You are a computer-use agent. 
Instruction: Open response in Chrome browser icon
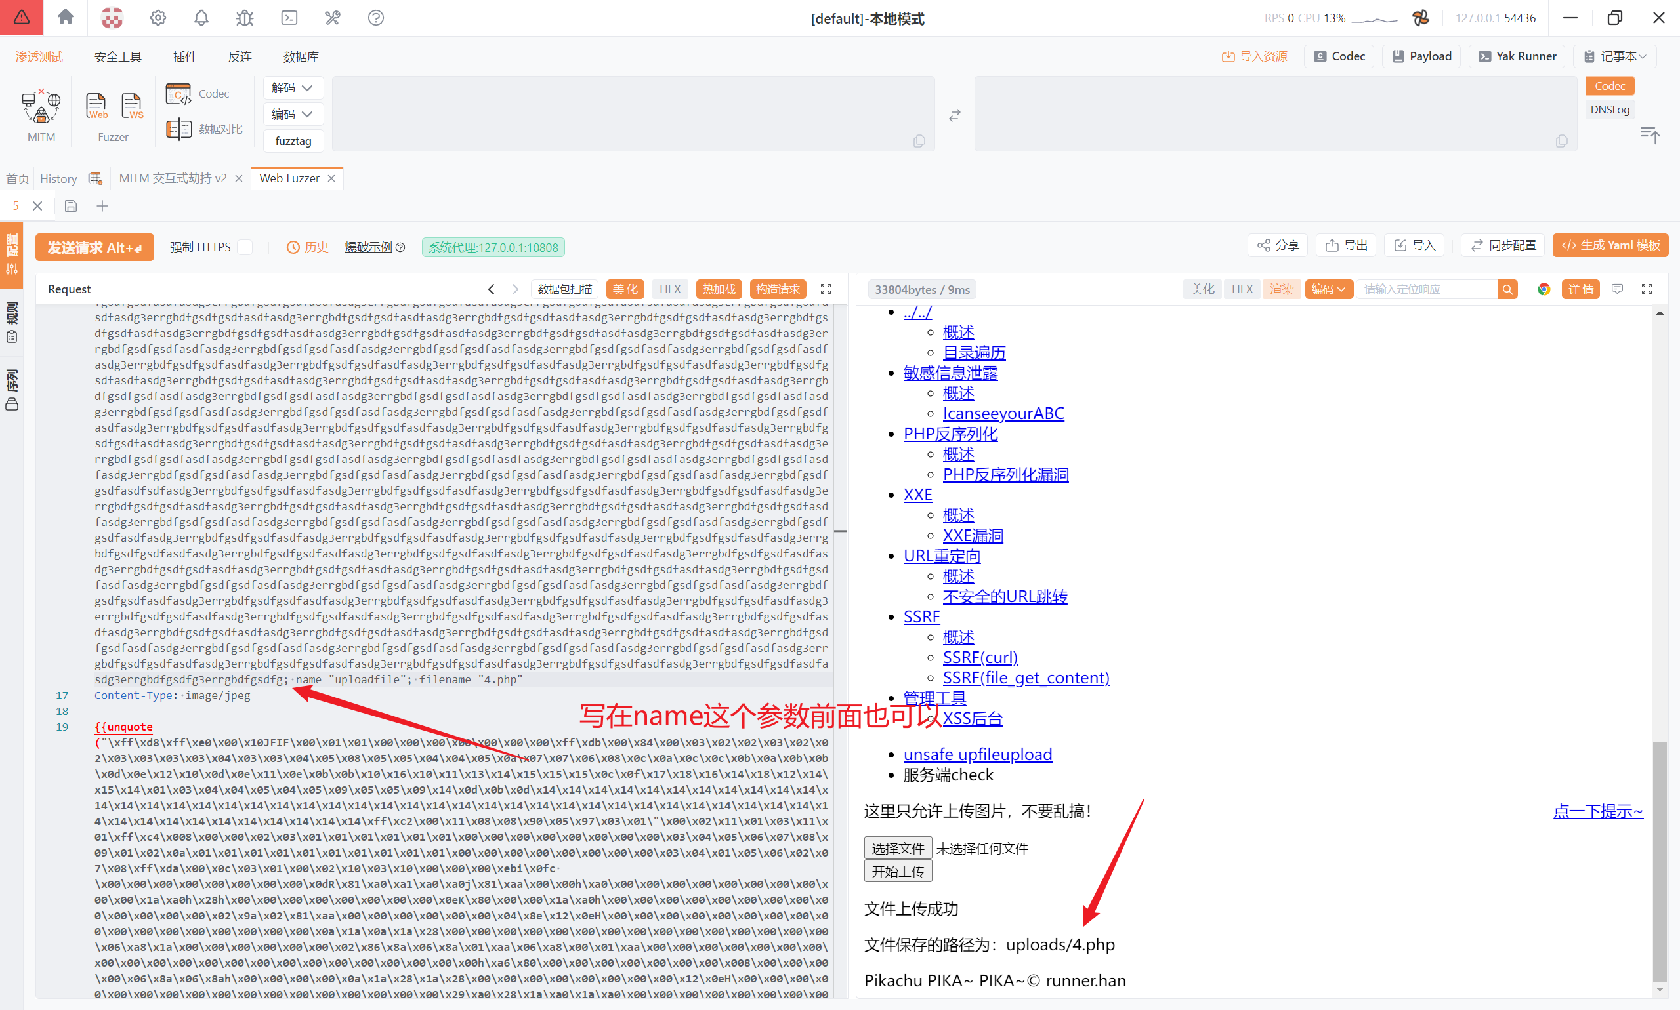1543,289
